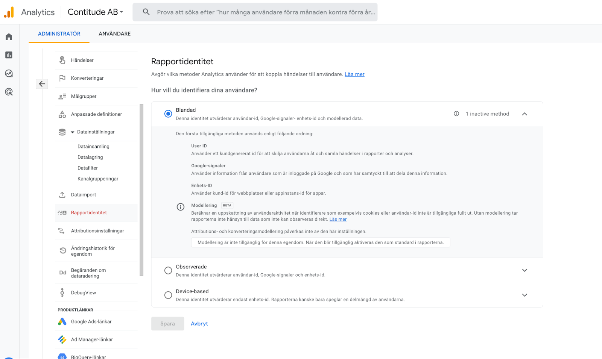Screen dimensions: 602x359
Task: Open Läs mer link in Modellering text
Action: [x=338, y=220]
